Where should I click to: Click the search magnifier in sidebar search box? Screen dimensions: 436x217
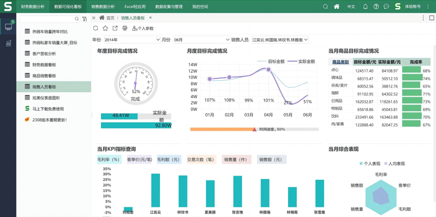click(x=77, y=19)
